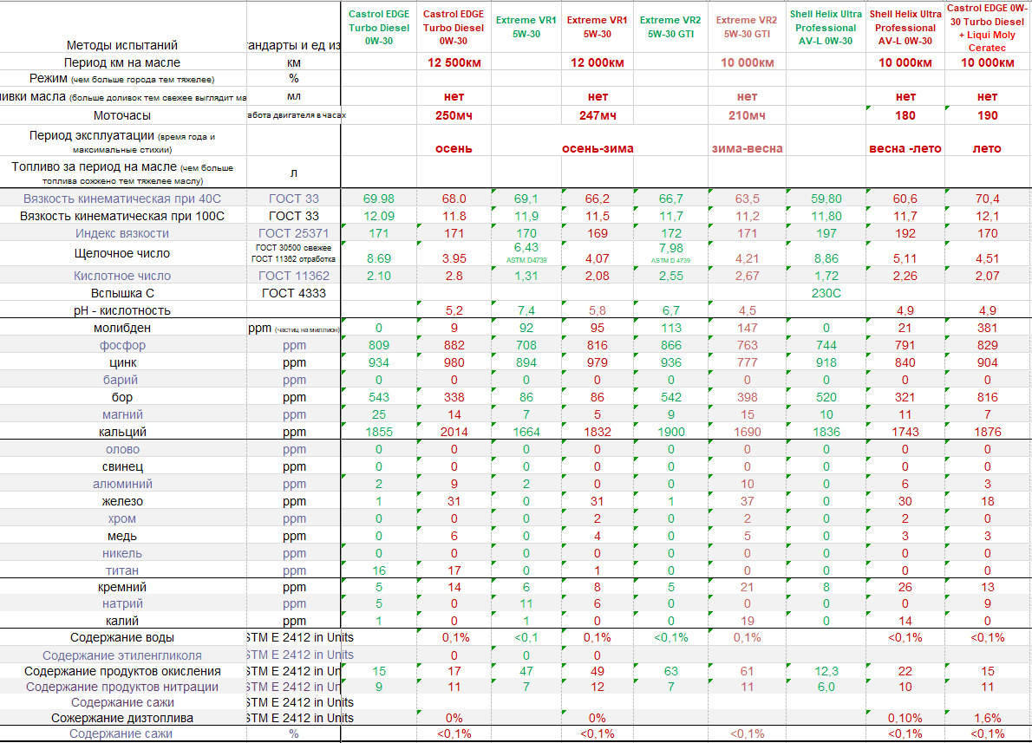Click base number value '7,98'
The image size is (1032, 743).
click(x=670, y=248)
